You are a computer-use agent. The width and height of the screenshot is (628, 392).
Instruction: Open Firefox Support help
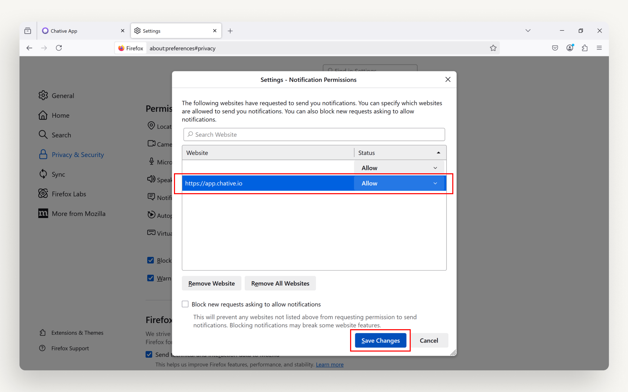[70, 348]
